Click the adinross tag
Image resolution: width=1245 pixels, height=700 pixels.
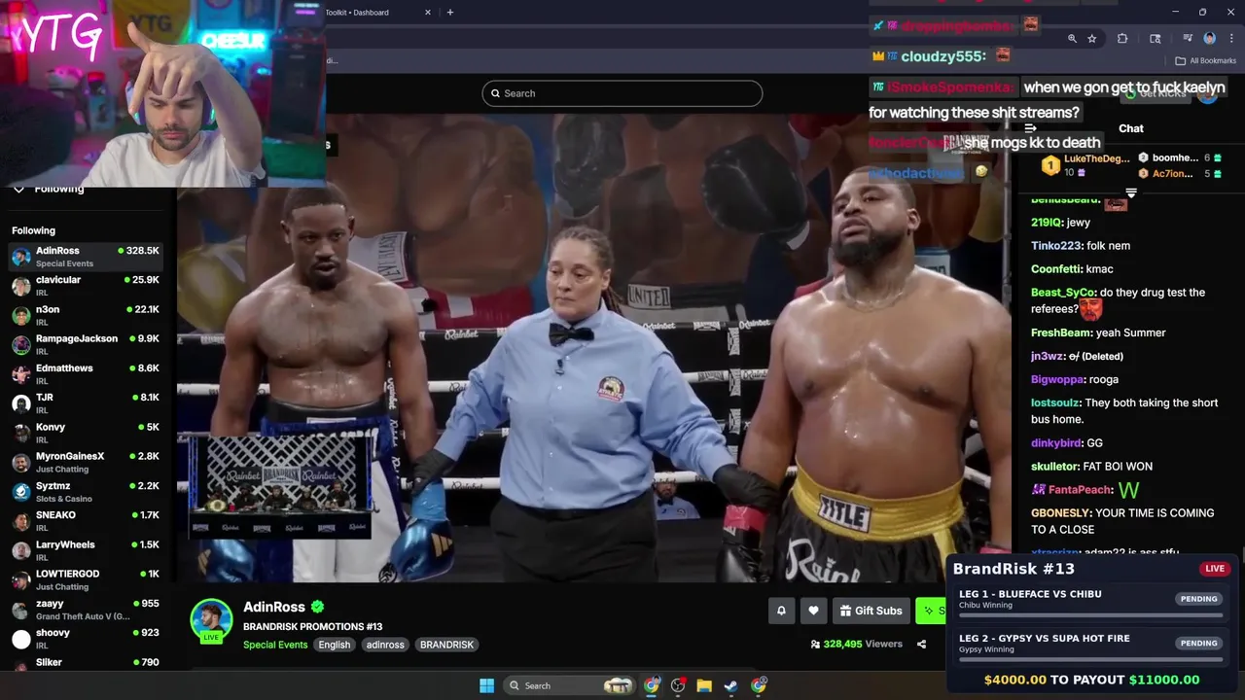(x=385, y=645)
